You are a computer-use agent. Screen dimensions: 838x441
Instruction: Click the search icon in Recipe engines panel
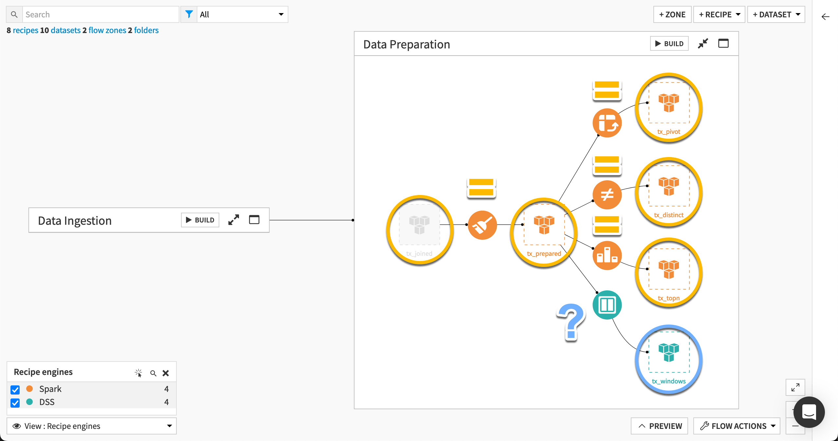click(153, 373)
